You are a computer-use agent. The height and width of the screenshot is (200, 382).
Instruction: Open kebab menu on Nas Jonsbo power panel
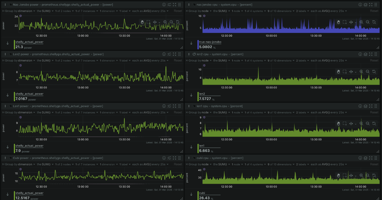coord(5,5)
